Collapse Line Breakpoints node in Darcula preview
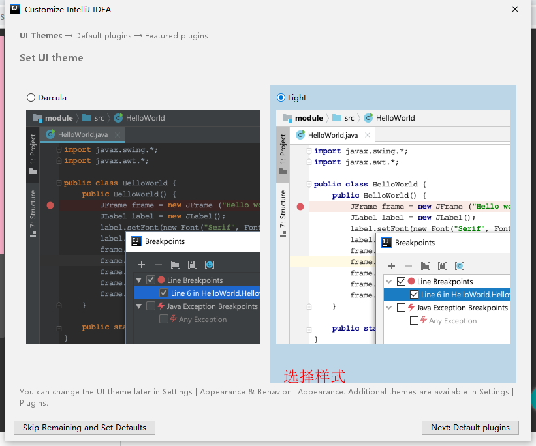 (x=139, y=280)
